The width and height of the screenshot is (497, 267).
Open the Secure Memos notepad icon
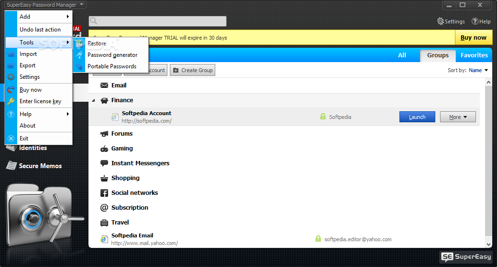pos(11,165)
